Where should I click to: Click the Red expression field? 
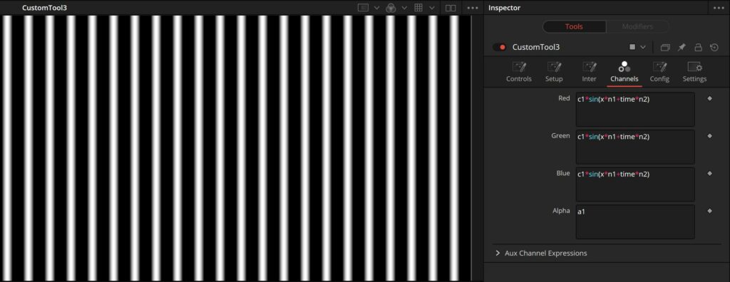point(635,110)
